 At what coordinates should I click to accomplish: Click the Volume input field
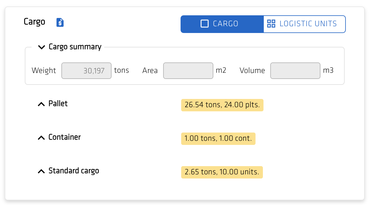click(295, 71)
